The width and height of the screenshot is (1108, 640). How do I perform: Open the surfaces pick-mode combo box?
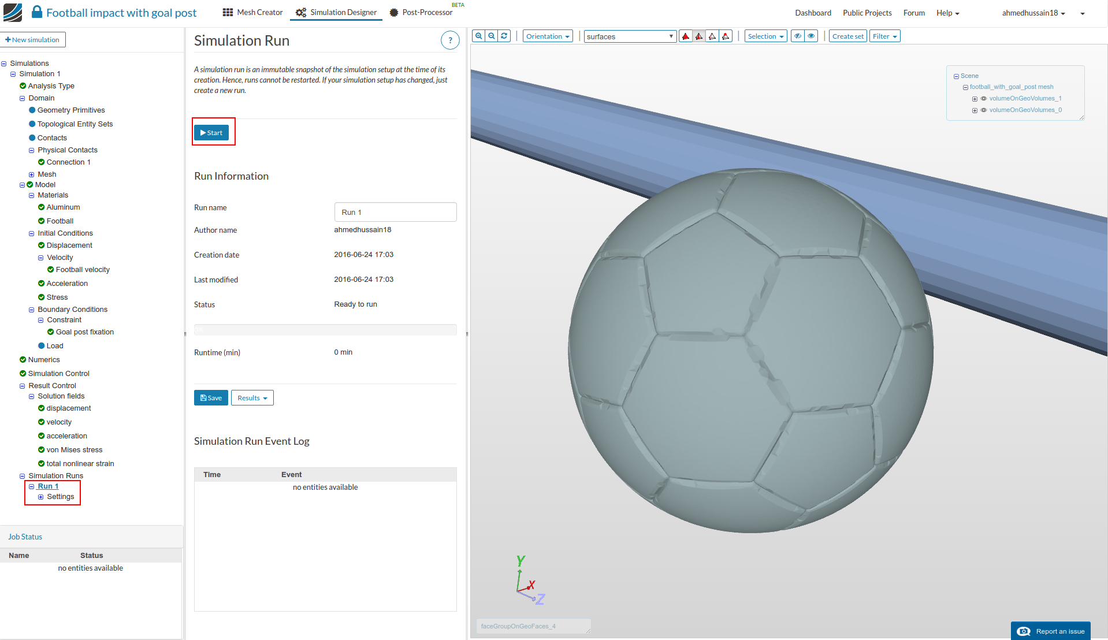coord(630,36)
